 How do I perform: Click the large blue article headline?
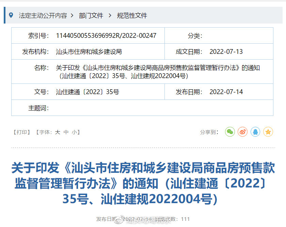coord(143,183)
